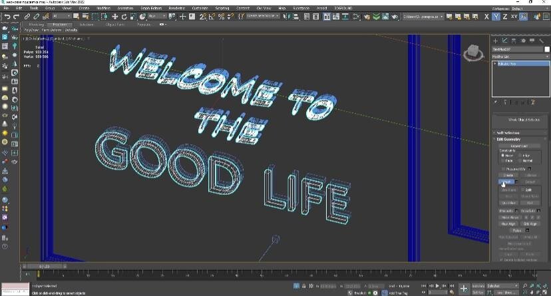Click the Grid Align button
Viewport: 551px width, 296px height.
[530, 223]
